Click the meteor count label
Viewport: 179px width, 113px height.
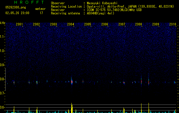tap(40, 9)
